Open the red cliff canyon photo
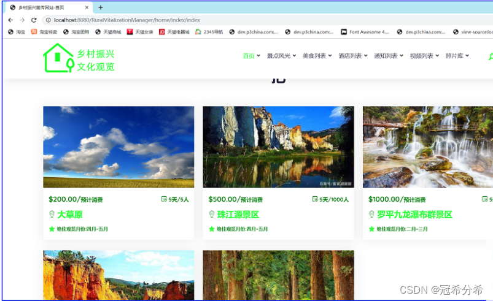493x301 pixels. [118, 275]
